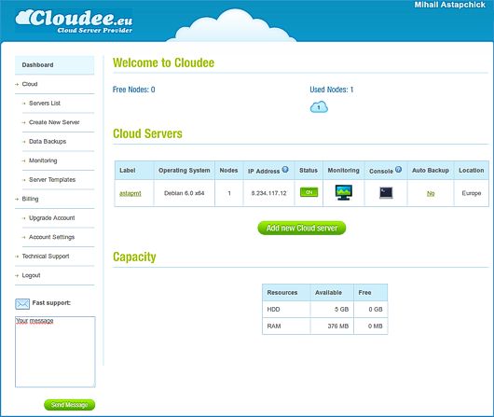The height and width of the screenshot is (417, 494).
Task: Open Account Settings
Action: pos(51,237)
